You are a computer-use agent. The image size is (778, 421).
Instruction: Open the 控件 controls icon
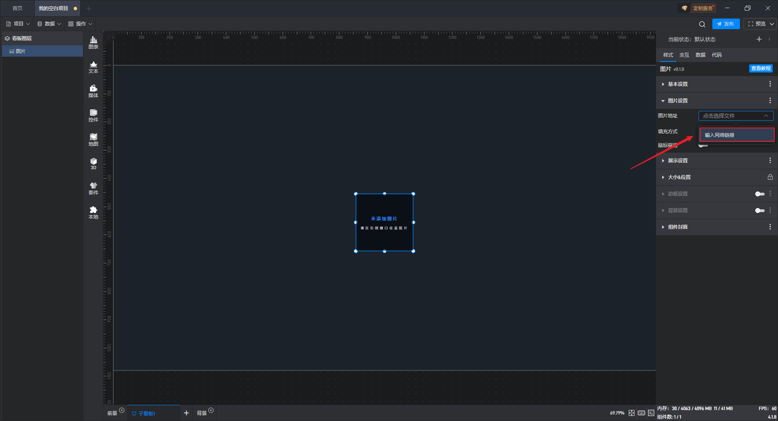(93, 115)
